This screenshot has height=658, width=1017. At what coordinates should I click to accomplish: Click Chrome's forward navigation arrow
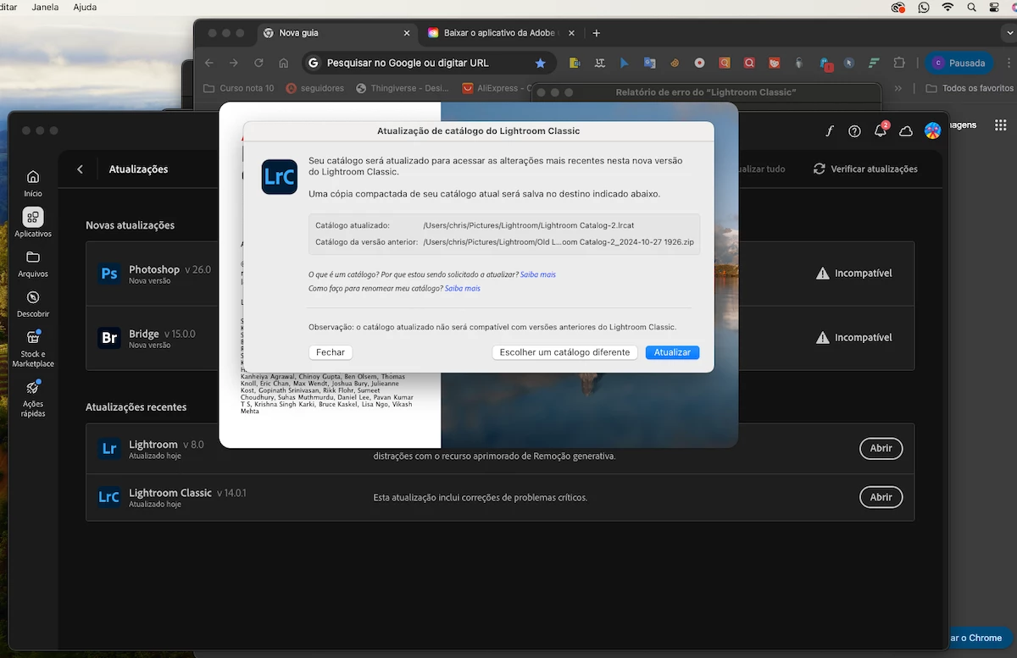(234, 63)
